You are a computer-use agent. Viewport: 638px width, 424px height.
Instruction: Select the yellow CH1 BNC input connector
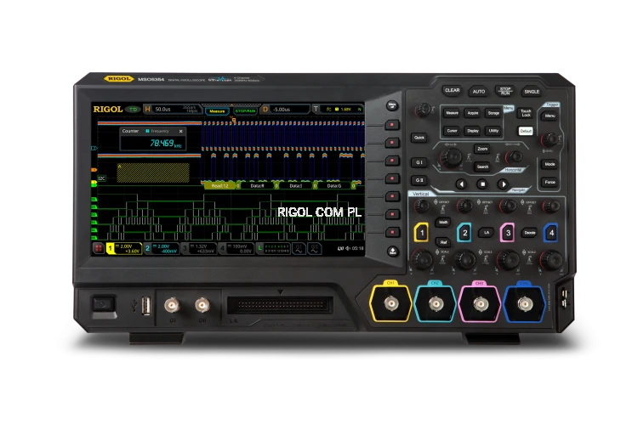coord(391,303)
